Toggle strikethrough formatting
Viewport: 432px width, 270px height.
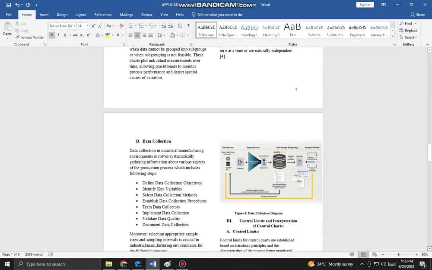pos(75,35)
